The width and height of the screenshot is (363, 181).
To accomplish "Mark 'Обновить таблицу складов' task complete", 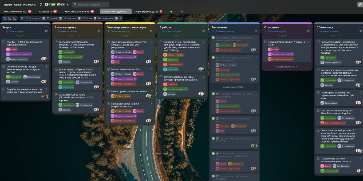I will [4, 66].
